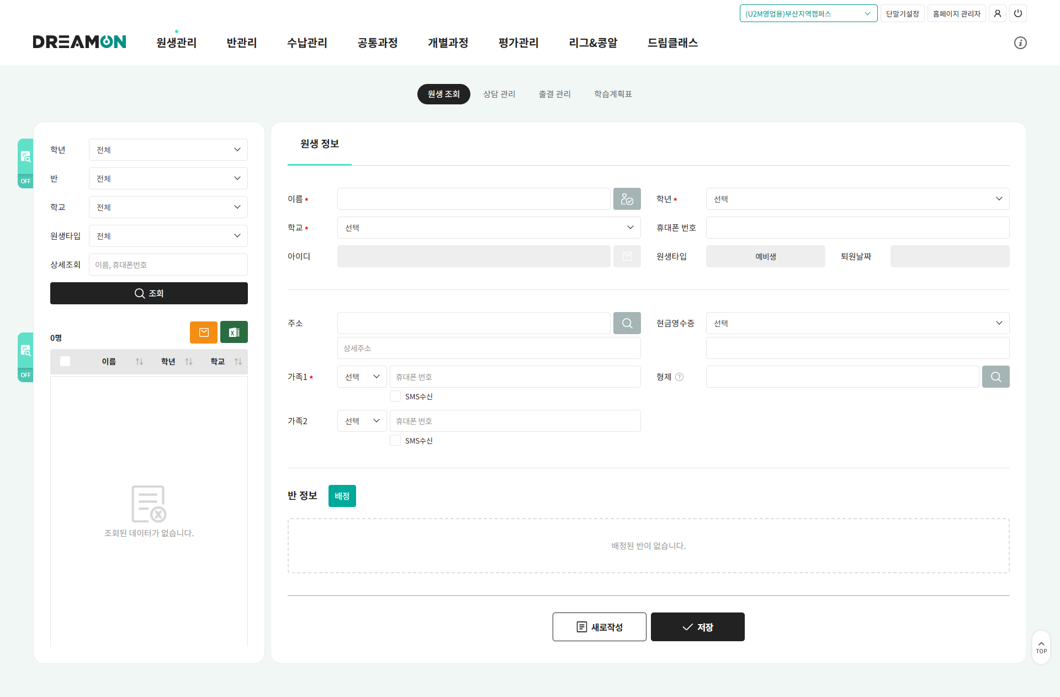Open the student 학년 select dropdown
The image size is (1060, 697).
[858, 199]
